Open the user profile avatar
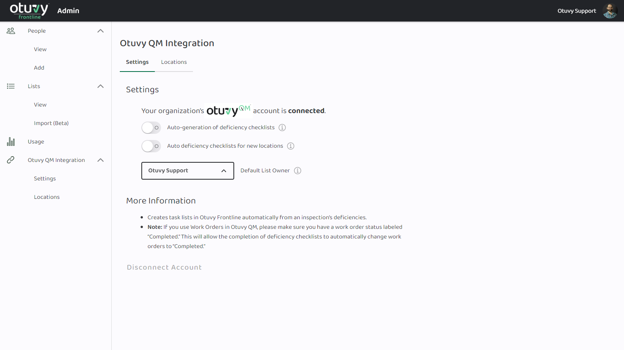Screen dimensions: 624x350 (x=610, y=11)
